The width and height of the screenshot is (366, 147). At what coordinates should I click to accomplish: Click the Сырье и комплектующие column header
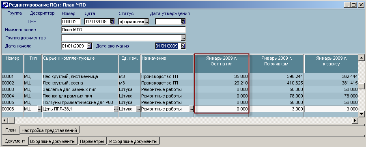(x=80, y=64)
